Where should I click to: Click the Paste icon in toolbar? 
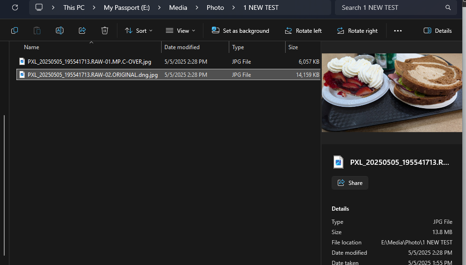point(37,30)
